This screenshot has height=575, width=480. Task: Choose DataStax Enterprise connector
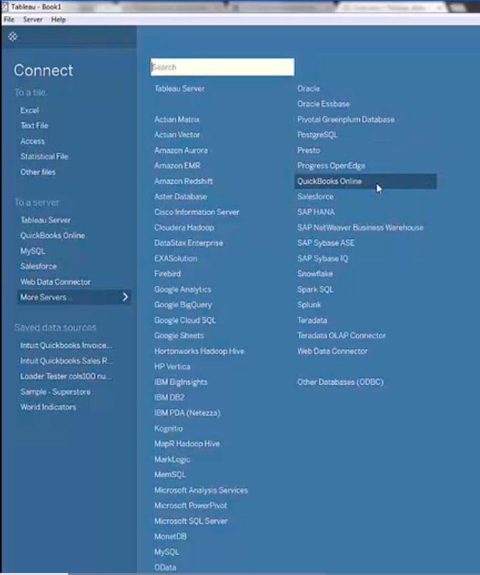188,243
